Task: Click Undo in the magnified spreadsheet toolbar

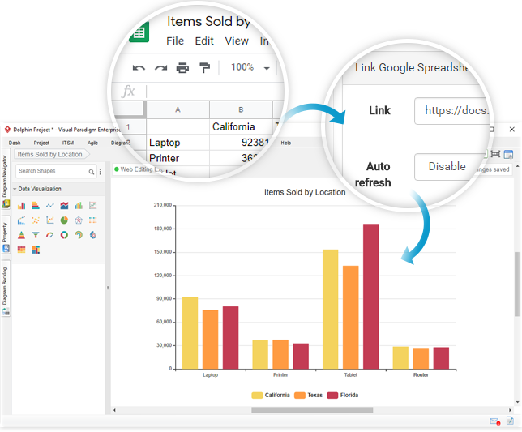Action: [139, 68]
